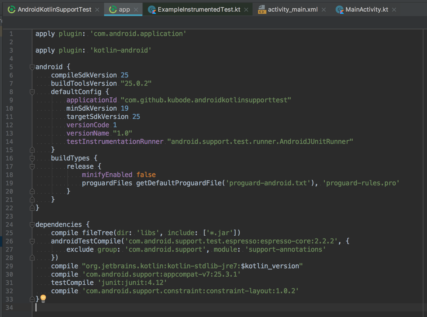This screenshot has height=317, width=427.
Task: Click line number 24 in the gutter
Action: (x=9, y=225)
